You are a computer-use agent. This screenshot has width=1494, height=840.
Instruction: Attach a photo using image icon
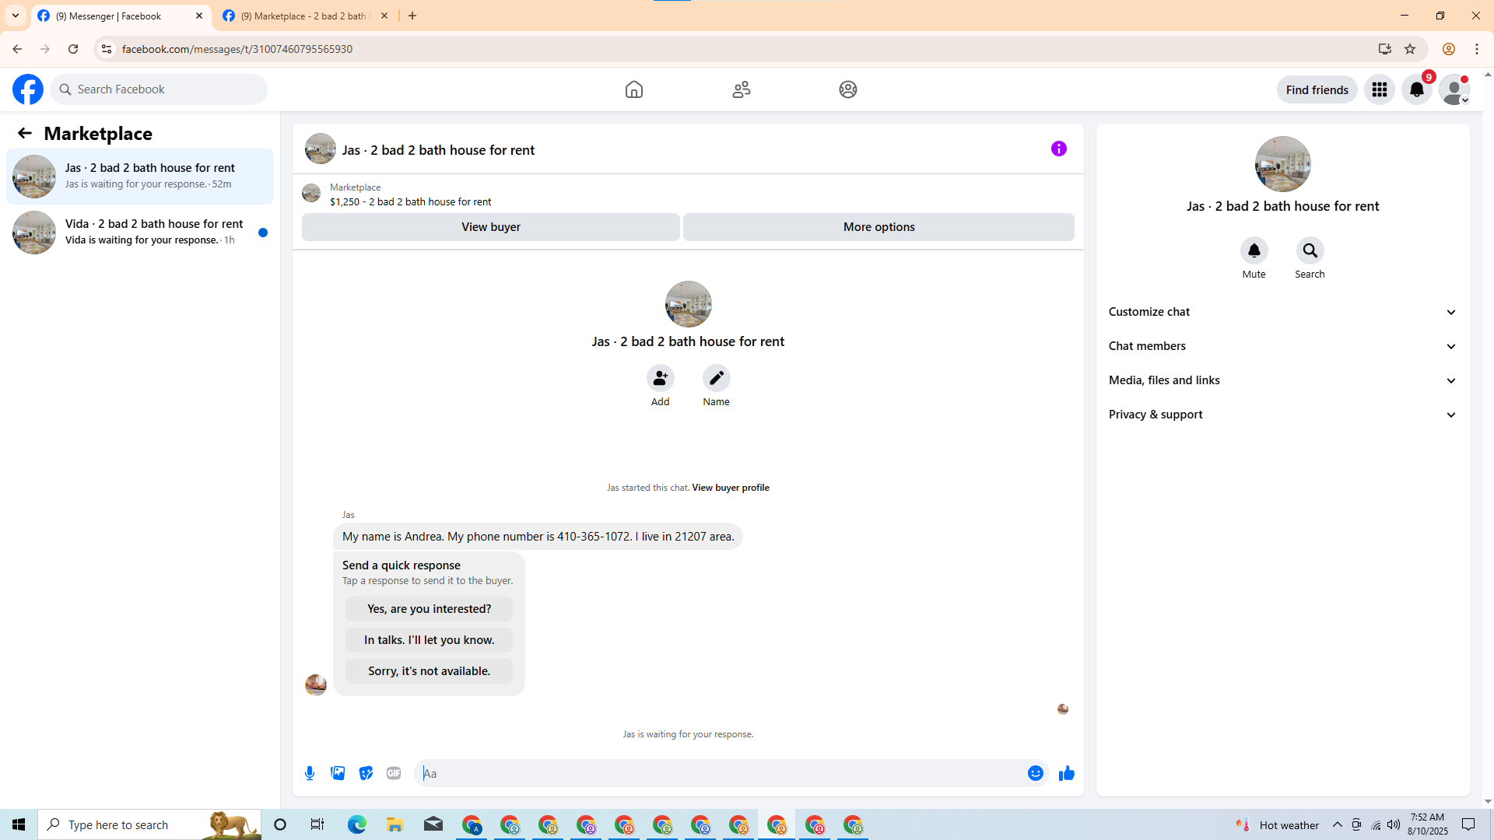pyautogui.click(x=338, y=773)
